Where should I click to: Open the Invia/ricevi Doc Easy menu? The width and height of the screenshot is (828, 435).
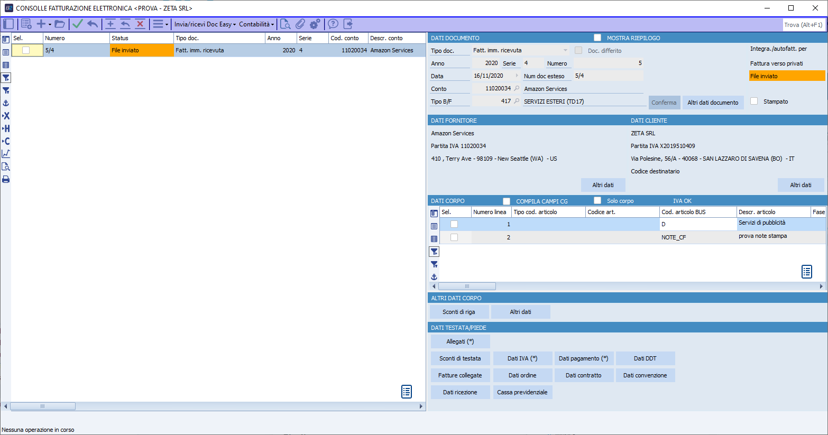coord(205,24)
